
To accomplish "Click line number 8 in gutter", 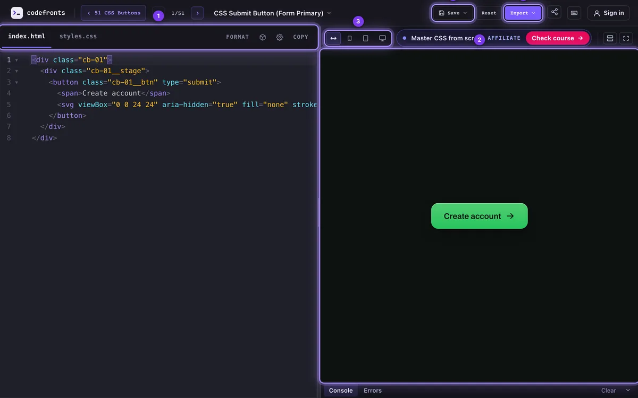I will [9, 138].
